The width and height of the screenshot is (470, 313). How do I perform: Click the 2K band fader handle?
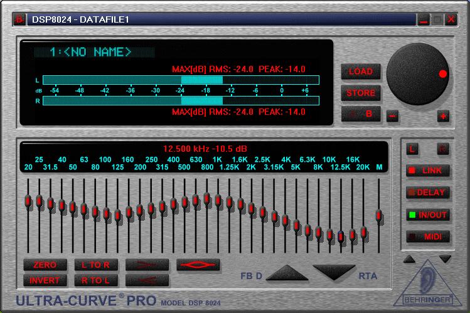[252, 208]
